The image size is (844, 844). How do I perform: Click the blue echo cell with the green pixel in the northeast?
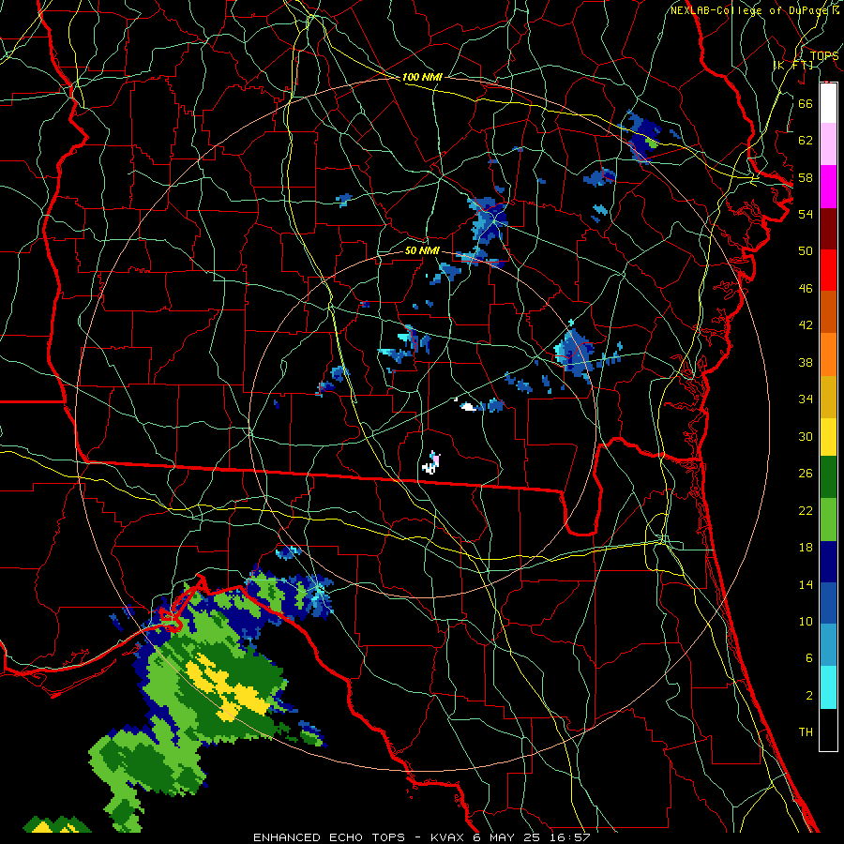pos(643,135)
